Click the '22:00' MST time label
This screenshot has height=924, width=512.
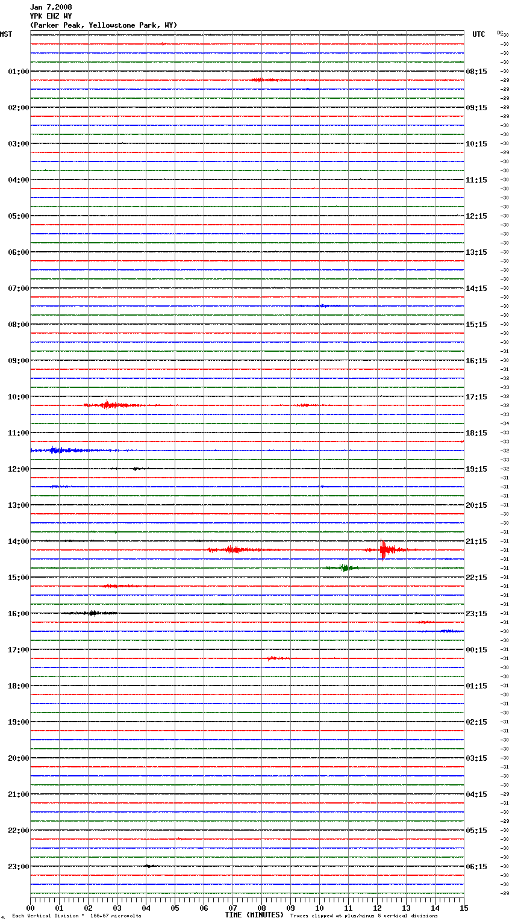[19, 831]
